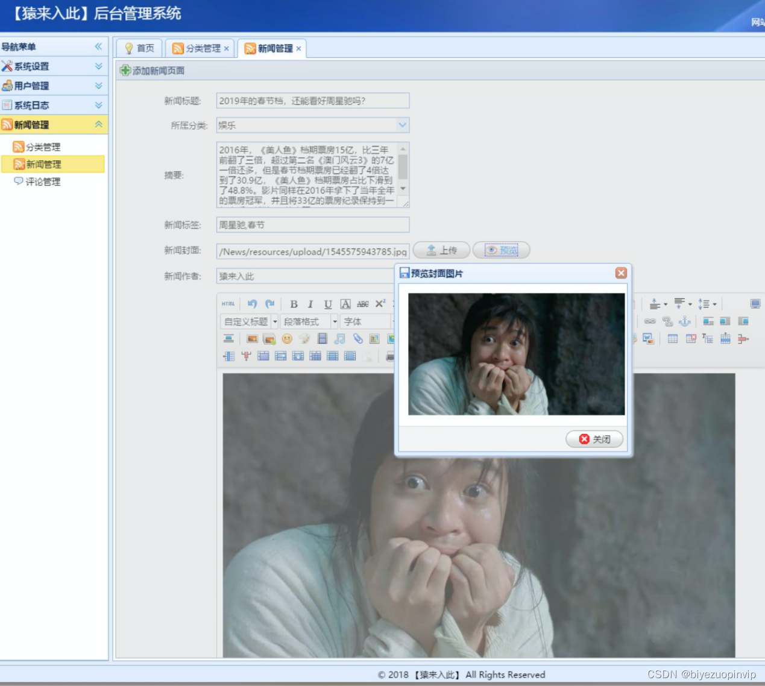Expand the 系统日志 sidebar section
765x686 pixels.
(98, 105)
